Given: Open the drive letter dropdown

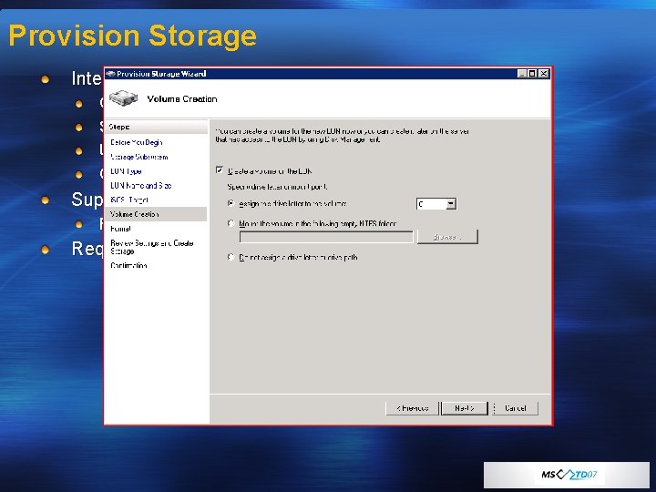Looking at the screenshot, I should point(451,204).
